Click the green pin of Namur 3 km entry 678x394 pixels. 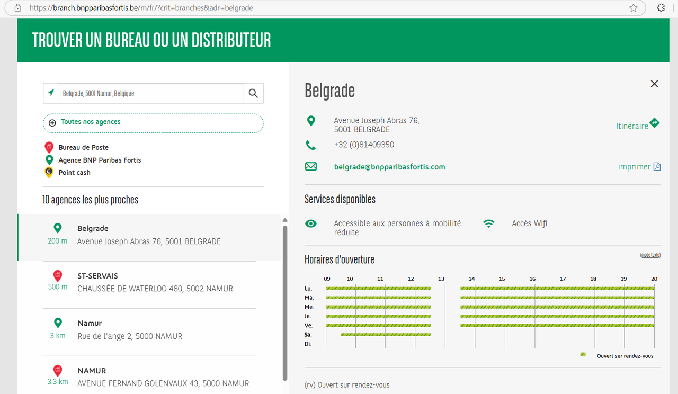tap(58, 323)
